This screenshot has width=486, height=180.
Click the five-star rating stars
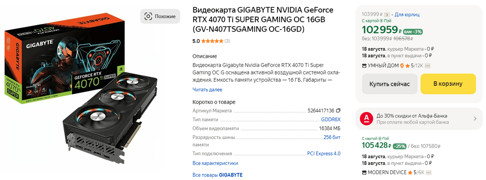coord(212,41)
